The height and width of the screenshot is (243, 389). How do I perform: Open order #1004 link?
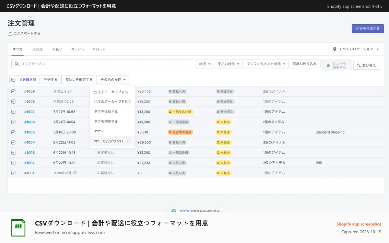pyautogui.click(x=29, y=143)
